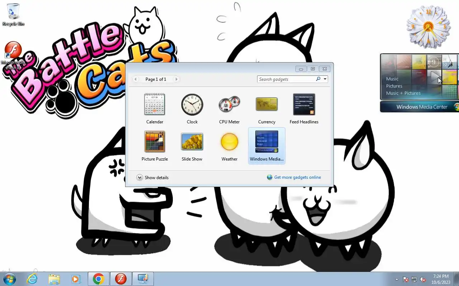This screenshot has height=286, width=459.
Task: Select the Calendar gadget
Action: (155, 109)
